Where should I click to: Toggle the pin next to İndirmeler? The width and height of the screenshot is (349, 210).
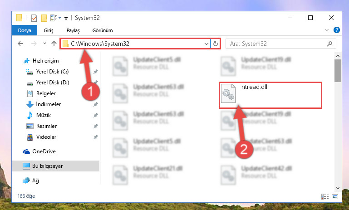(x=95, y=104)
